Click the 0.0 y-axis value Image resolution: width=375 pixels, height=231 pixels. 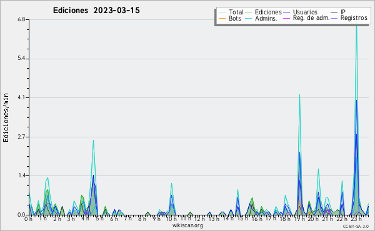(x=21, y=215)
